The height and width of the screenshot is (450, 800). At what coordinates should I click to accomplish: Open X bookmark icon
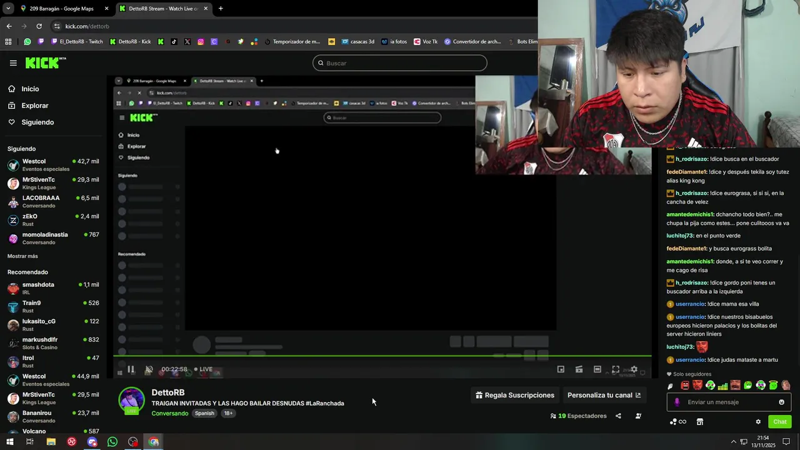pyautogui.click(x=187, y=42)
